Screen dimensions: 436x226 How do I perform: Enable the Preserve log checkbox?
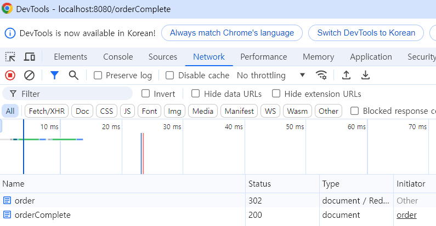[x=98, y=76]
